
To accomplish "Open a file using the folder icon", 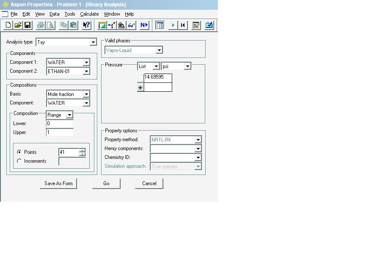I will click(x=18, y=25).
